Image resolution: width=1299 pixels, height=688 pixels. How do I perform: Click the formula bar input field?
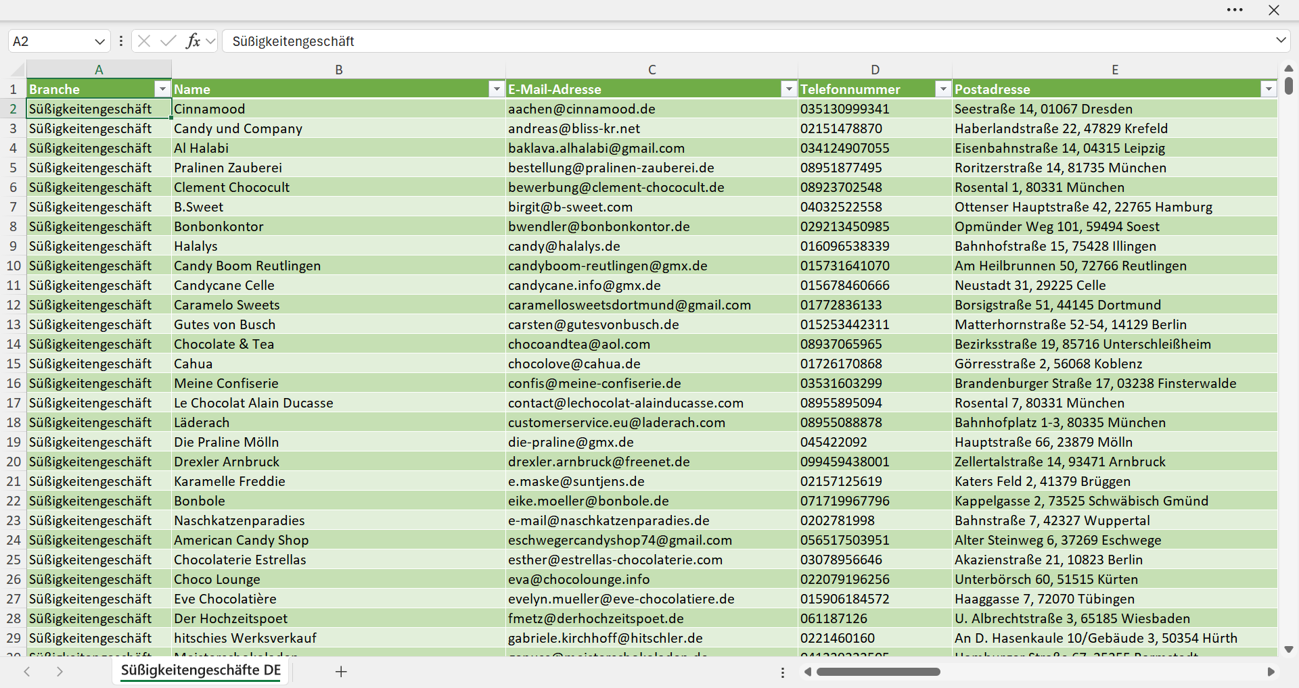click(x=748, y=41)
